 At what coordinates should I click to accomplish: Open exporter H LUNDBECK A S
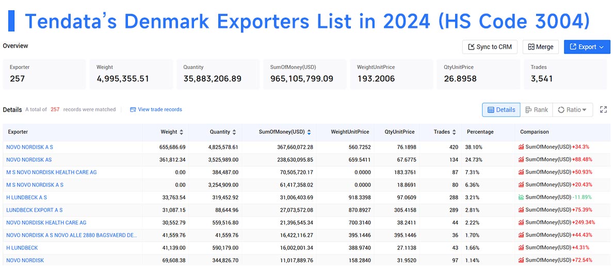coord(27,198)
